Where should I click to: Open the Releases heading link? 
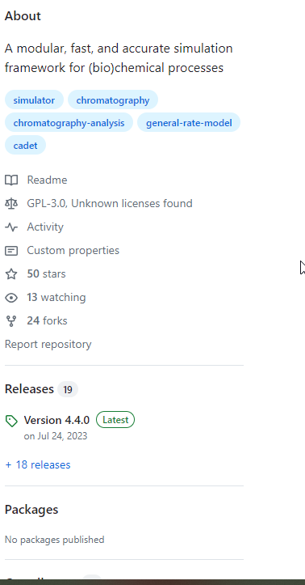click(x=29, y=389)
